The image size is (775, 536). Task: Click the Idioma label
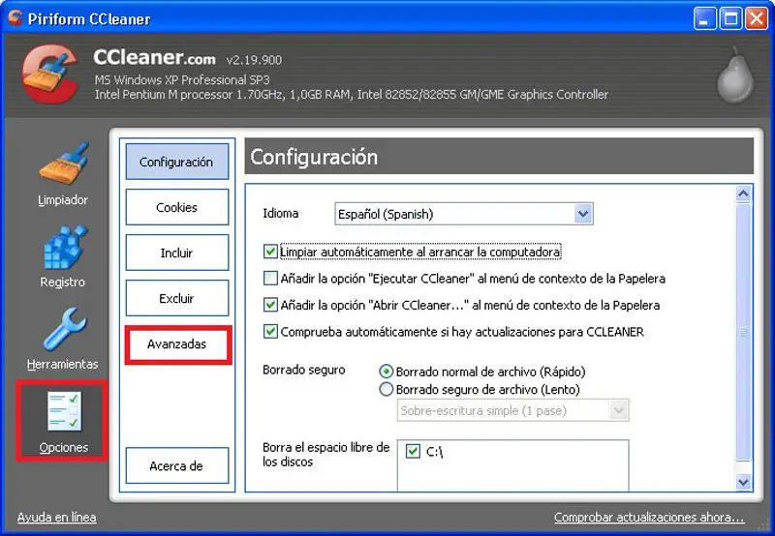(280, 214)
